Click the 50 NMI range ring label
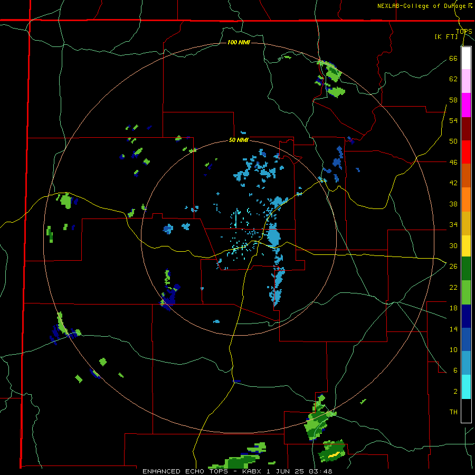 [239, 140]
